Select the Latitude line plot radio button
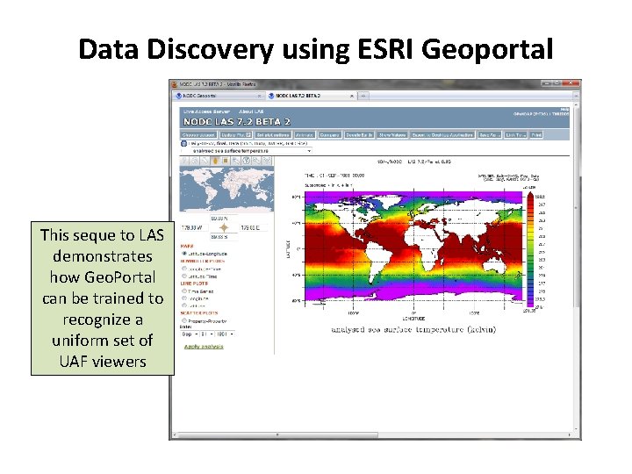The height and width of the screenshot is (474, 632). tap(184, 305)
